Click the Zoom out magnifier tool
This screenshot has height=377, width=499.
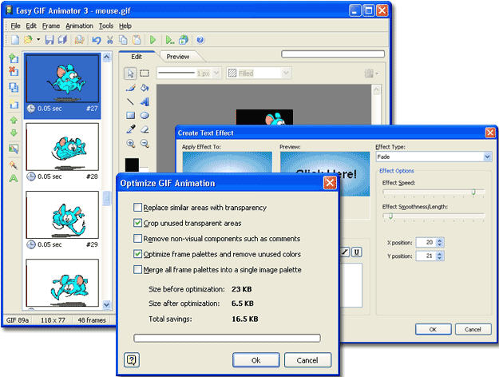(145, 143)
